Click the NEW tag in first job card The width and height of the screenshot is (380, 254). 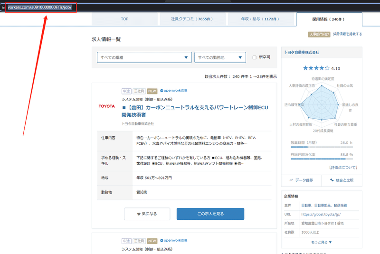(x=152, y=91)
